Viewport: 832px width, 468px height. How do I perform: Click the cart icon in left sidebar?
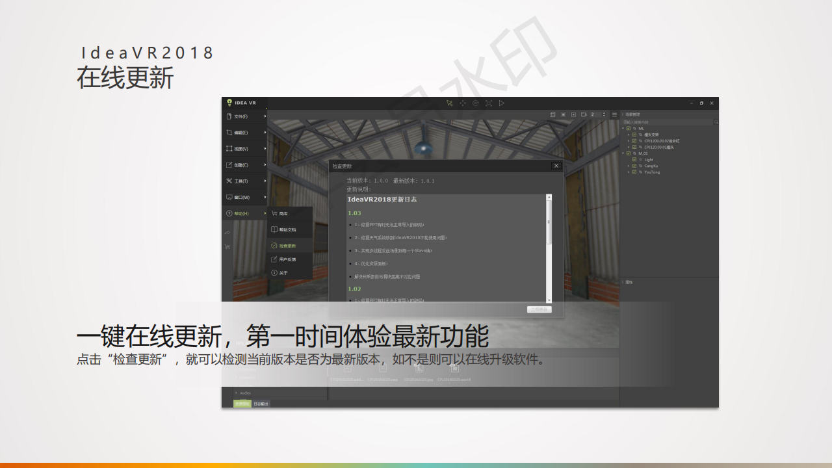227,246
